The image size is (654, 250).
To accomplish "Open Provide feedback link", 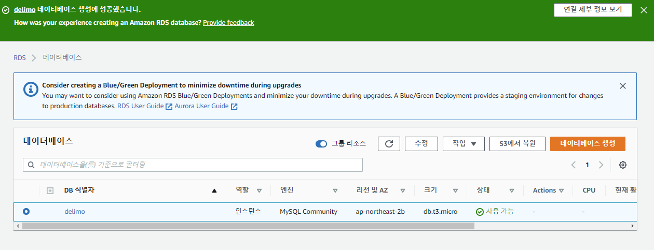I will click(228, 23).
